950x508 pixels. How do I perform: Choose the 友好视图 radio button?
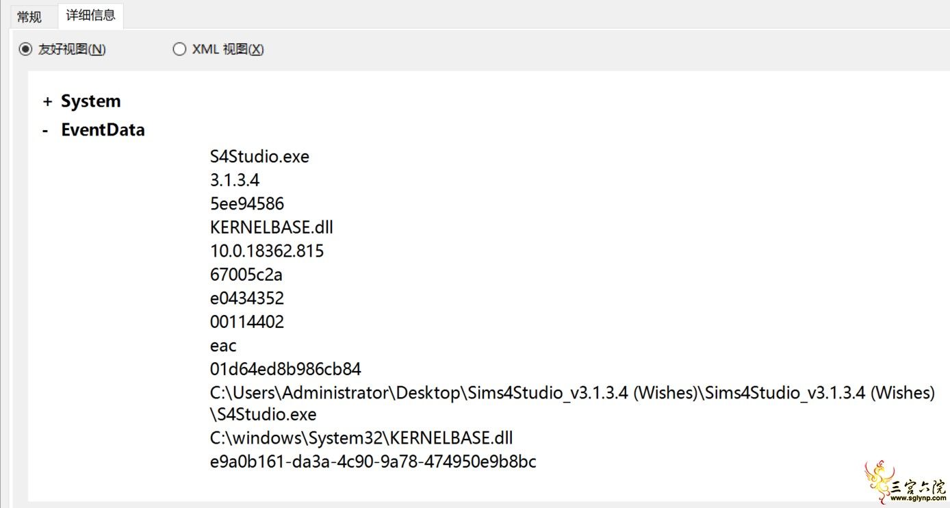(x=25, y=49)
